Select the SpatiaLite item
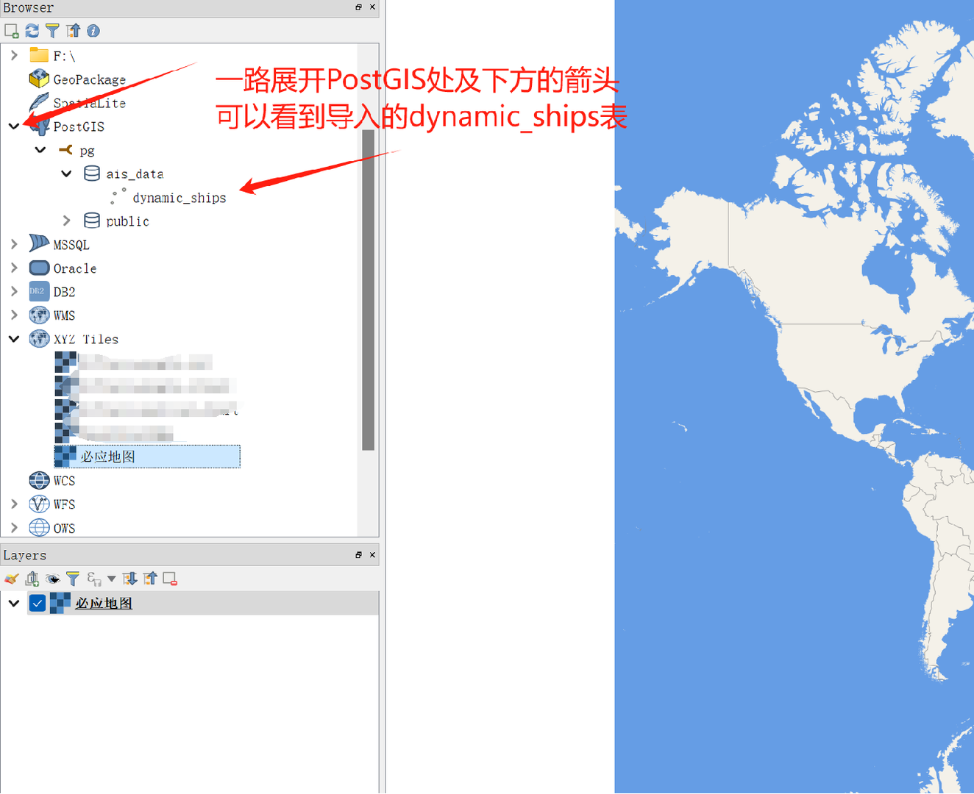This screenshot has width=974, height=794. point(89,103)
